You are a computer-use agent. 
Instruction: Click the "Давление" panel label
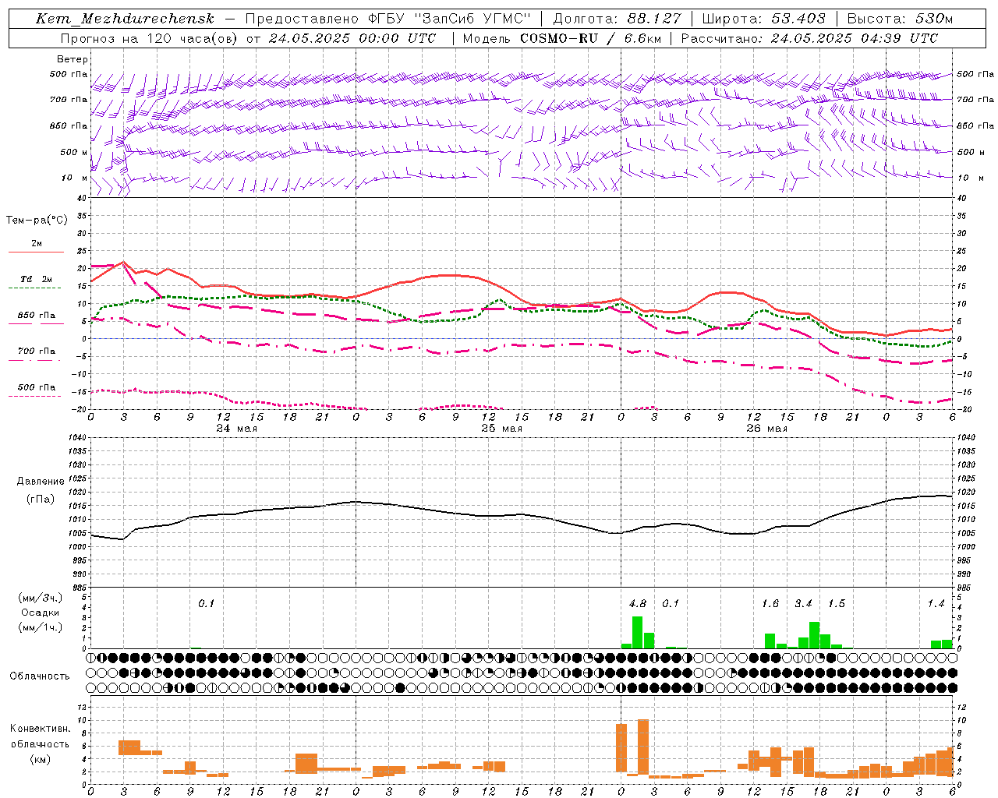pos(41,481)
